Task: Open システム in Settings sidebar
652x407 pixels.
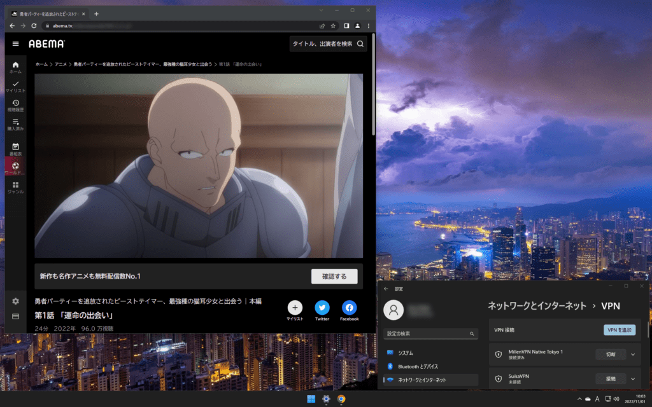Action: pos(430,352)
